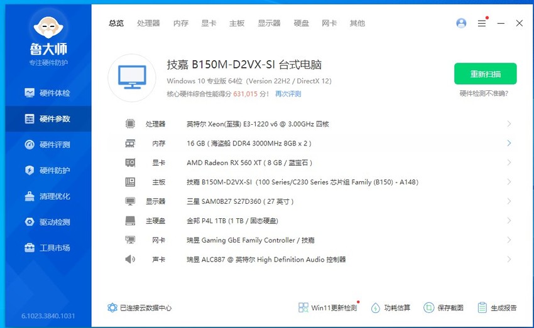Select 硬件参数 sidebar item
The height and width of the screenshot is (328, 534).
(48, 119)
